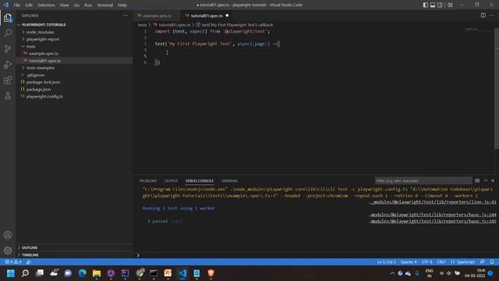
Task: Switch to the Problems panel tab
Action: [148, 181]
